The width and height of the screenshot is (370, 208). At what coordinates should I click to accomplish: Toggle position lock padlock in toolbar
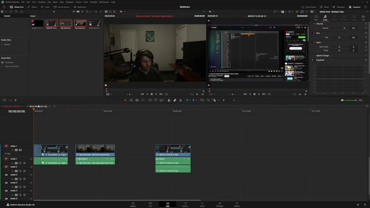click(x=180, y=100)
